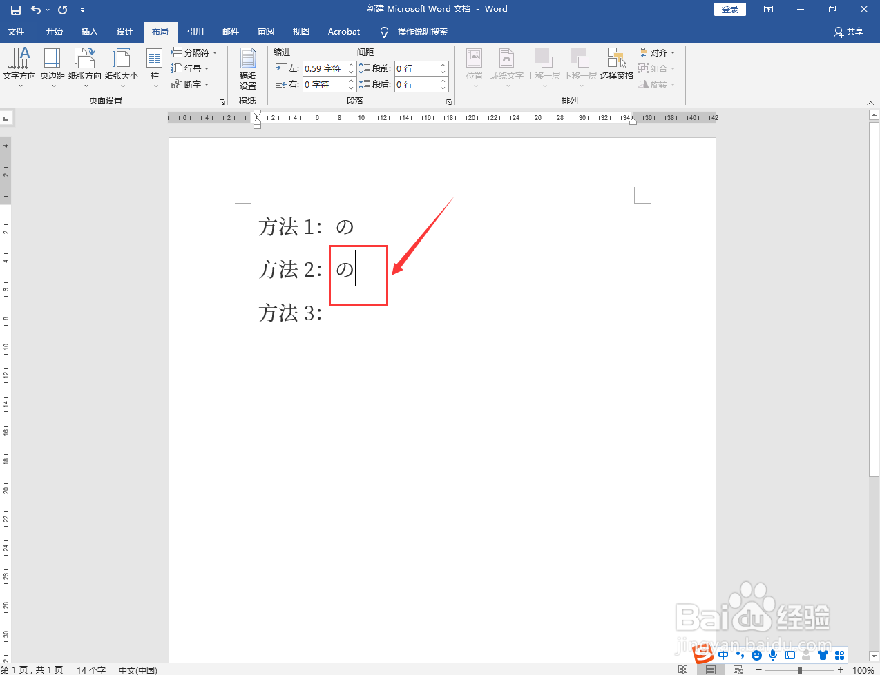Place cursor after 方法 3: text
The image size is (880, 675).
tap(325, 313)
